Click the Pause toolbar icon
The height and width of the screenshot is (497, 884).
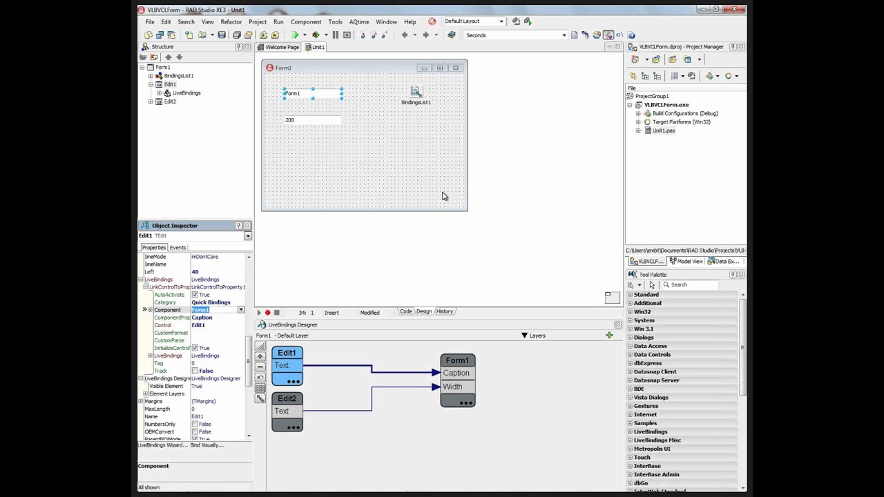336,35
